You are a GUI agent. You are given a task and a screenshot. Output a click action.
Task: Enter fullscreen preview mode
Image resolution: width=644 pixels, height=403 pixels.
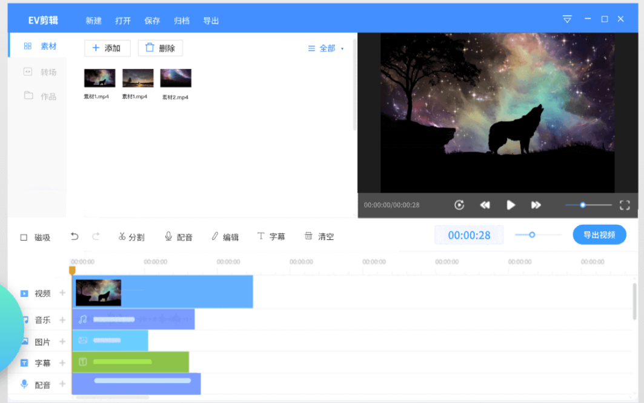(625, 205)
